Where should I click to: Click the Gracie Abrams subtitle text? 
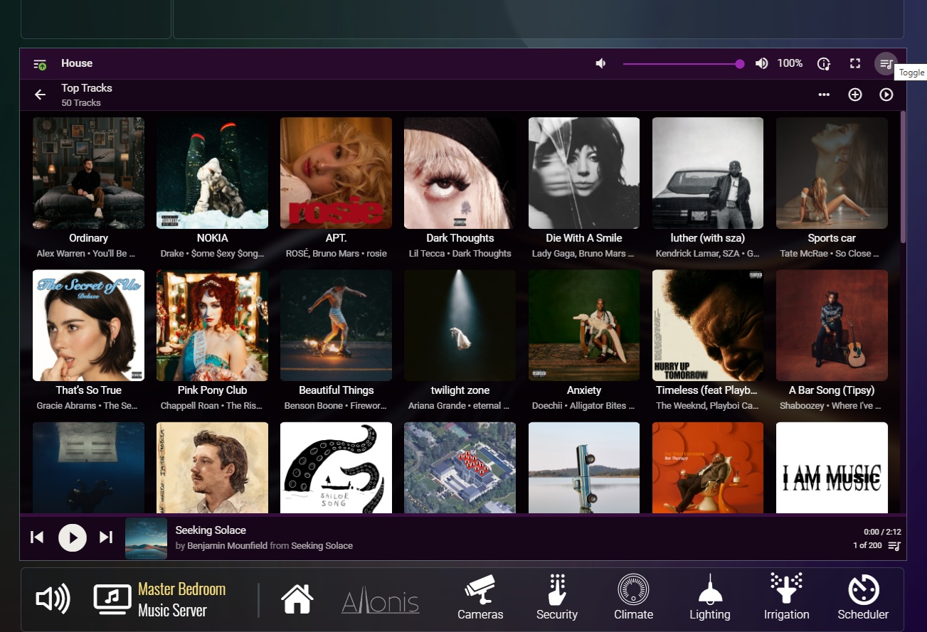pyautogui.click(x=88, y=406)
